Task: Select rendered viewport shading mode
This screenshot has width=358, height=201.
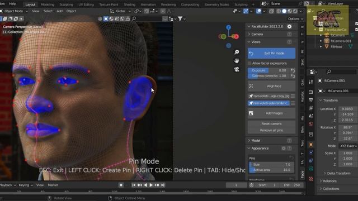Action: (x=295, y=11)
